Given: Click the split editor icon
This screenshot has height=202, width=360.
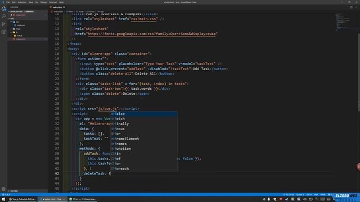Looking at the screenshot, I should tap(351, 7).
